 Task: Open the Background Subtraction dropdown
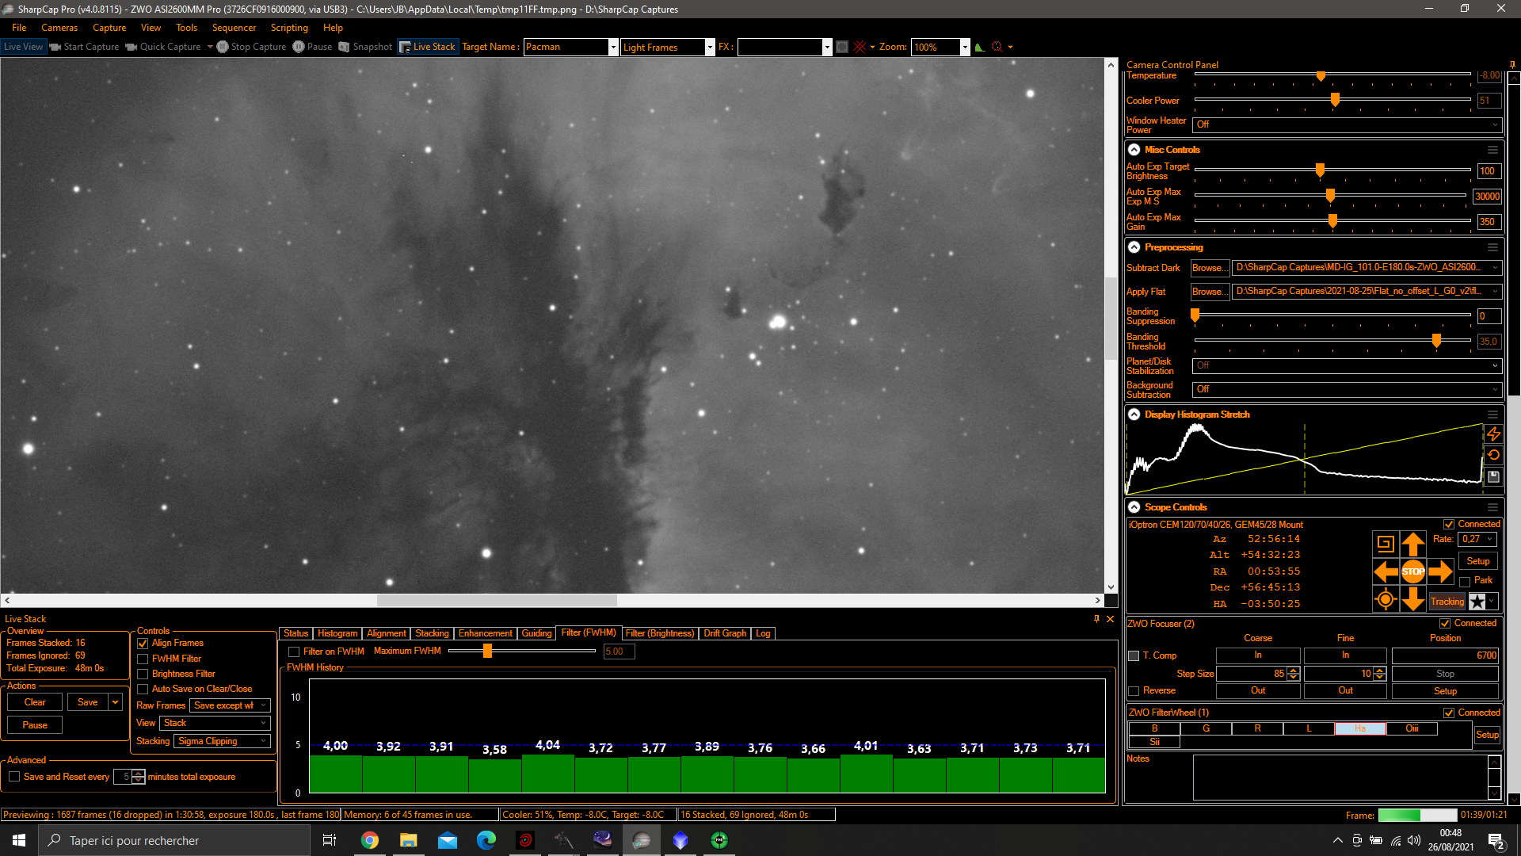(x=1347, y=389)
